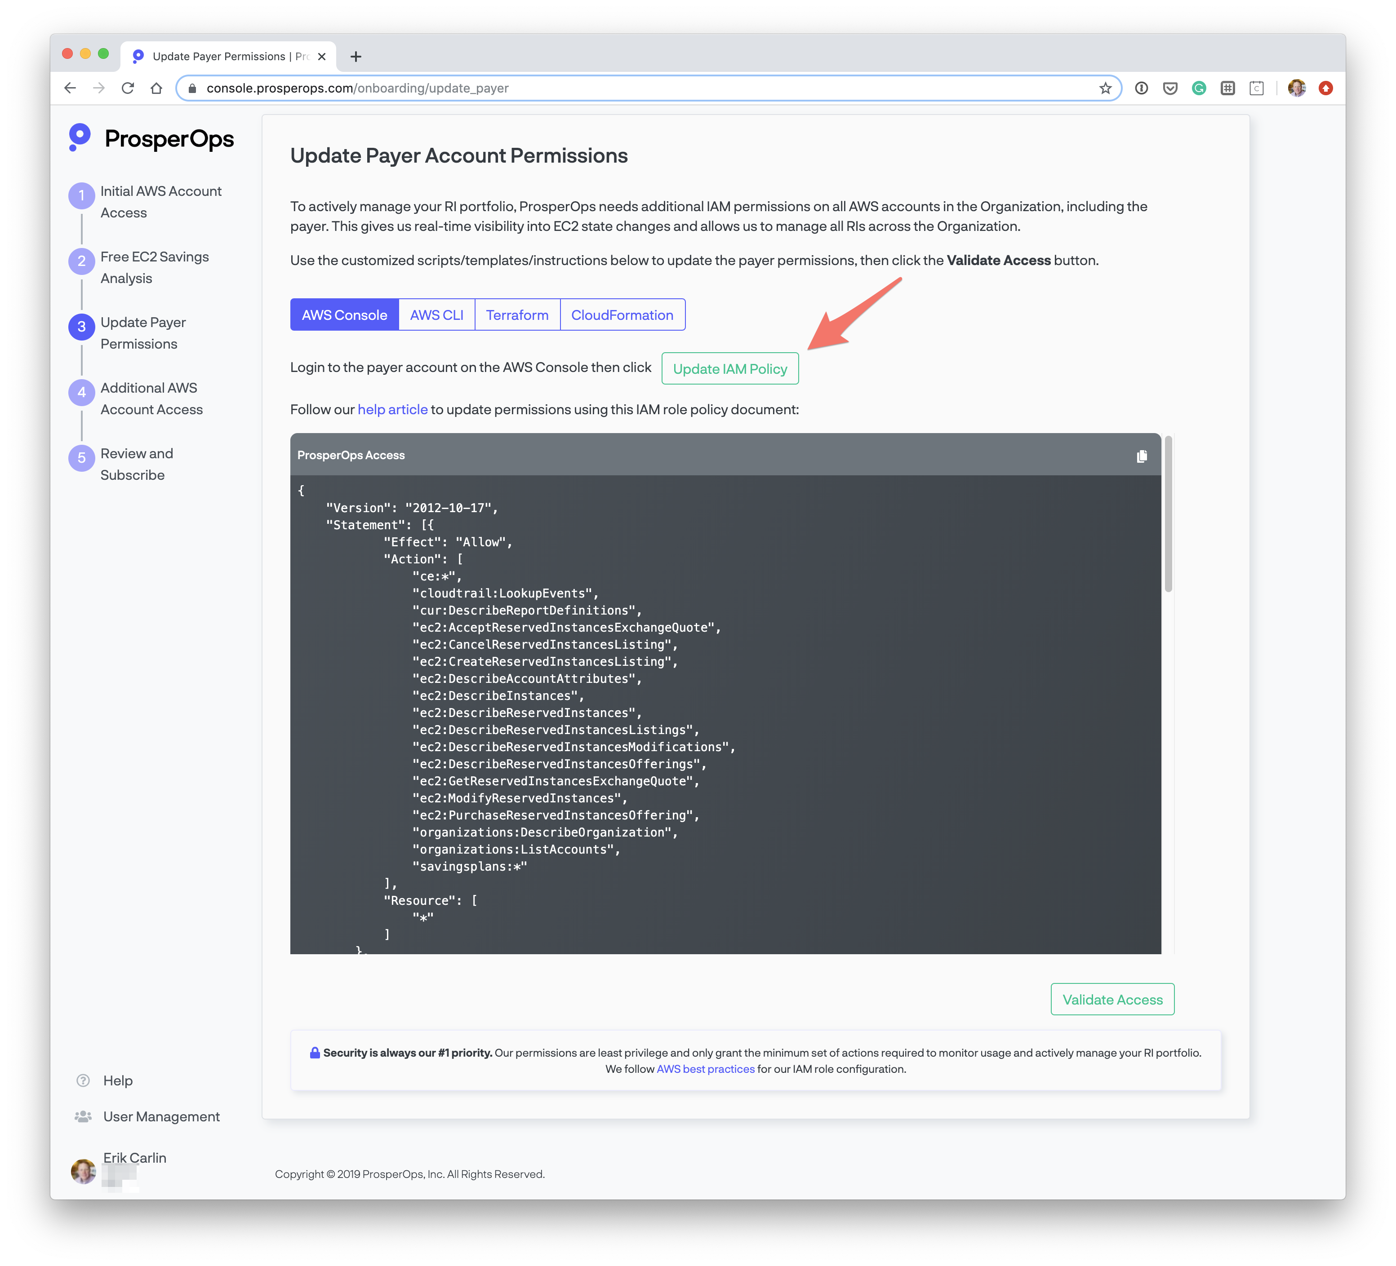The width and height of the screenshot is (1396, 1266).
Task: Go to step 5 circle
Action: click(x=82, y=457)
